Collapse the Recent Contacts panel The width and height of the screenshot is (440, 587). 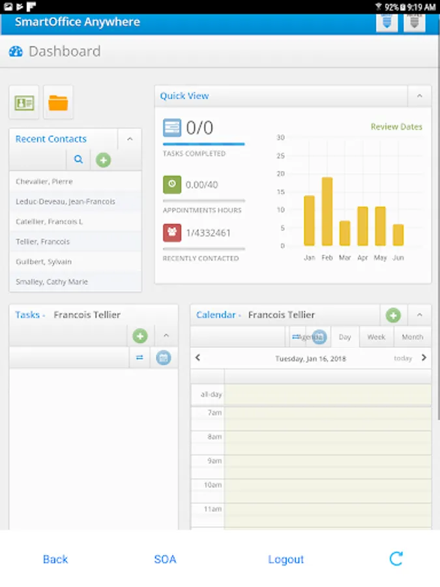click(130, 139)
